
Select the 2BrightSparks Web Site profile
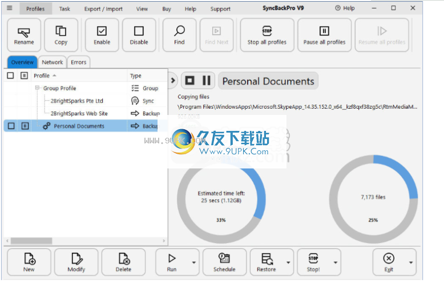click(86, 113)
